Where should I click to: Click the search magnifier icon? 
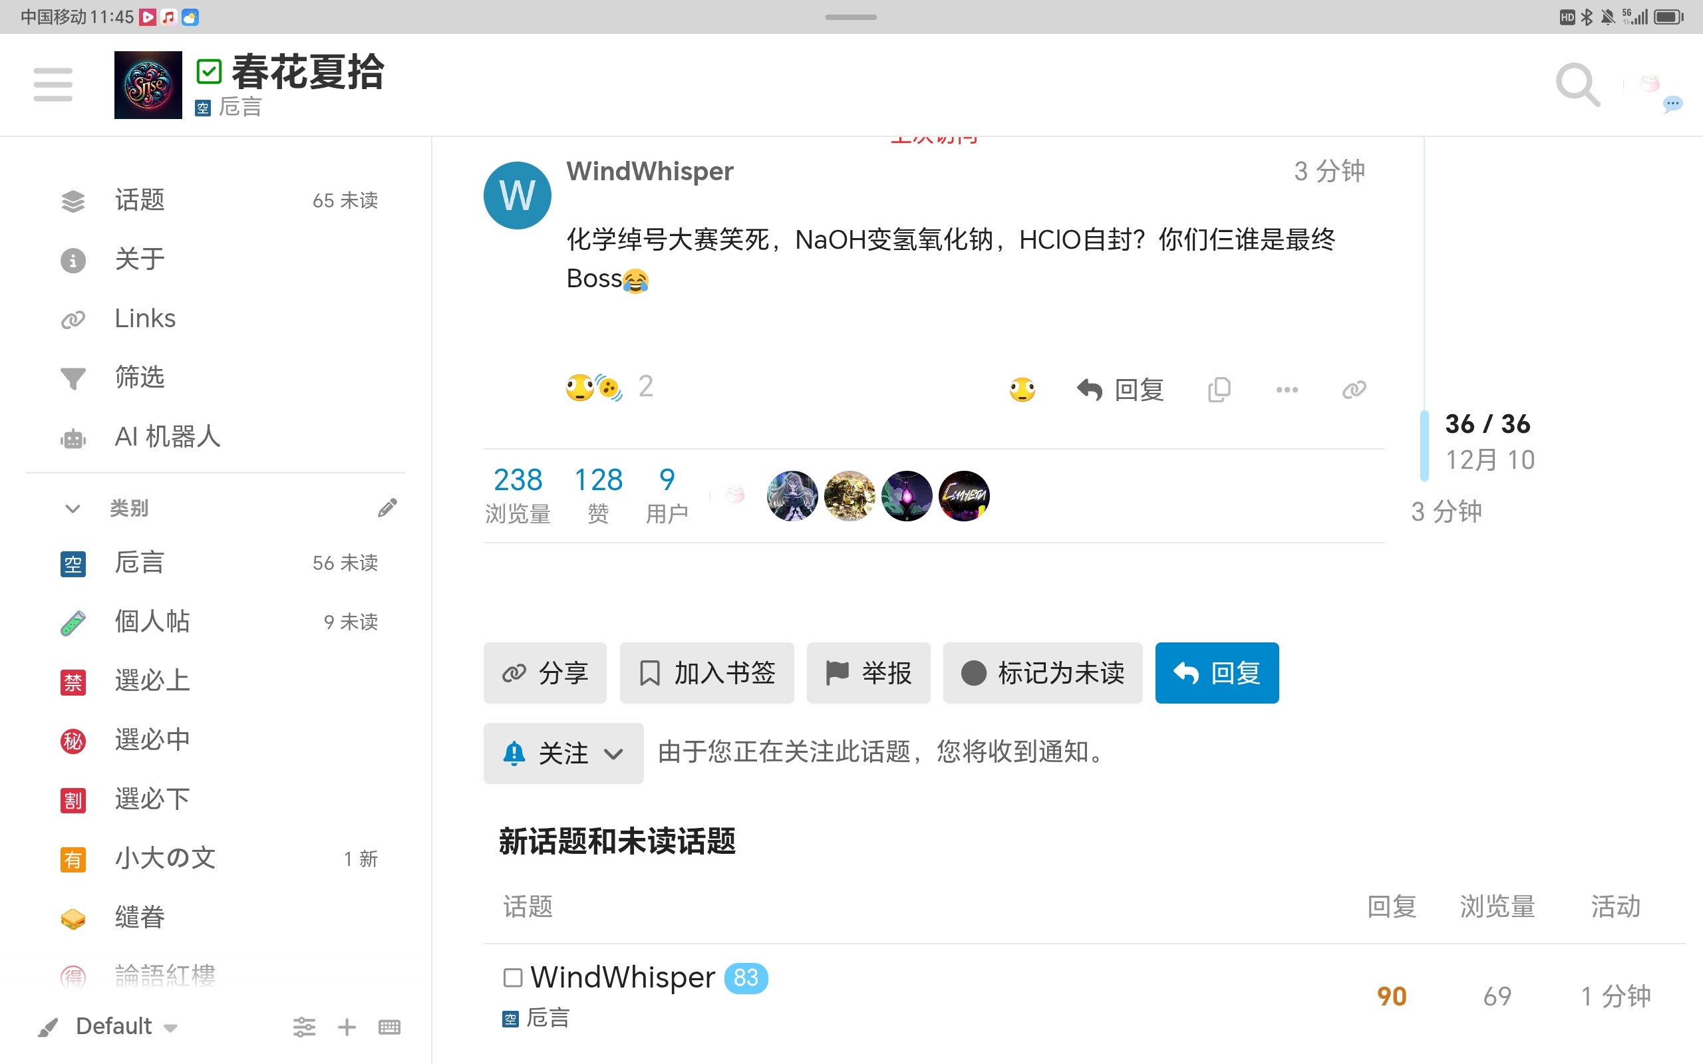(x=1577, y=84)
